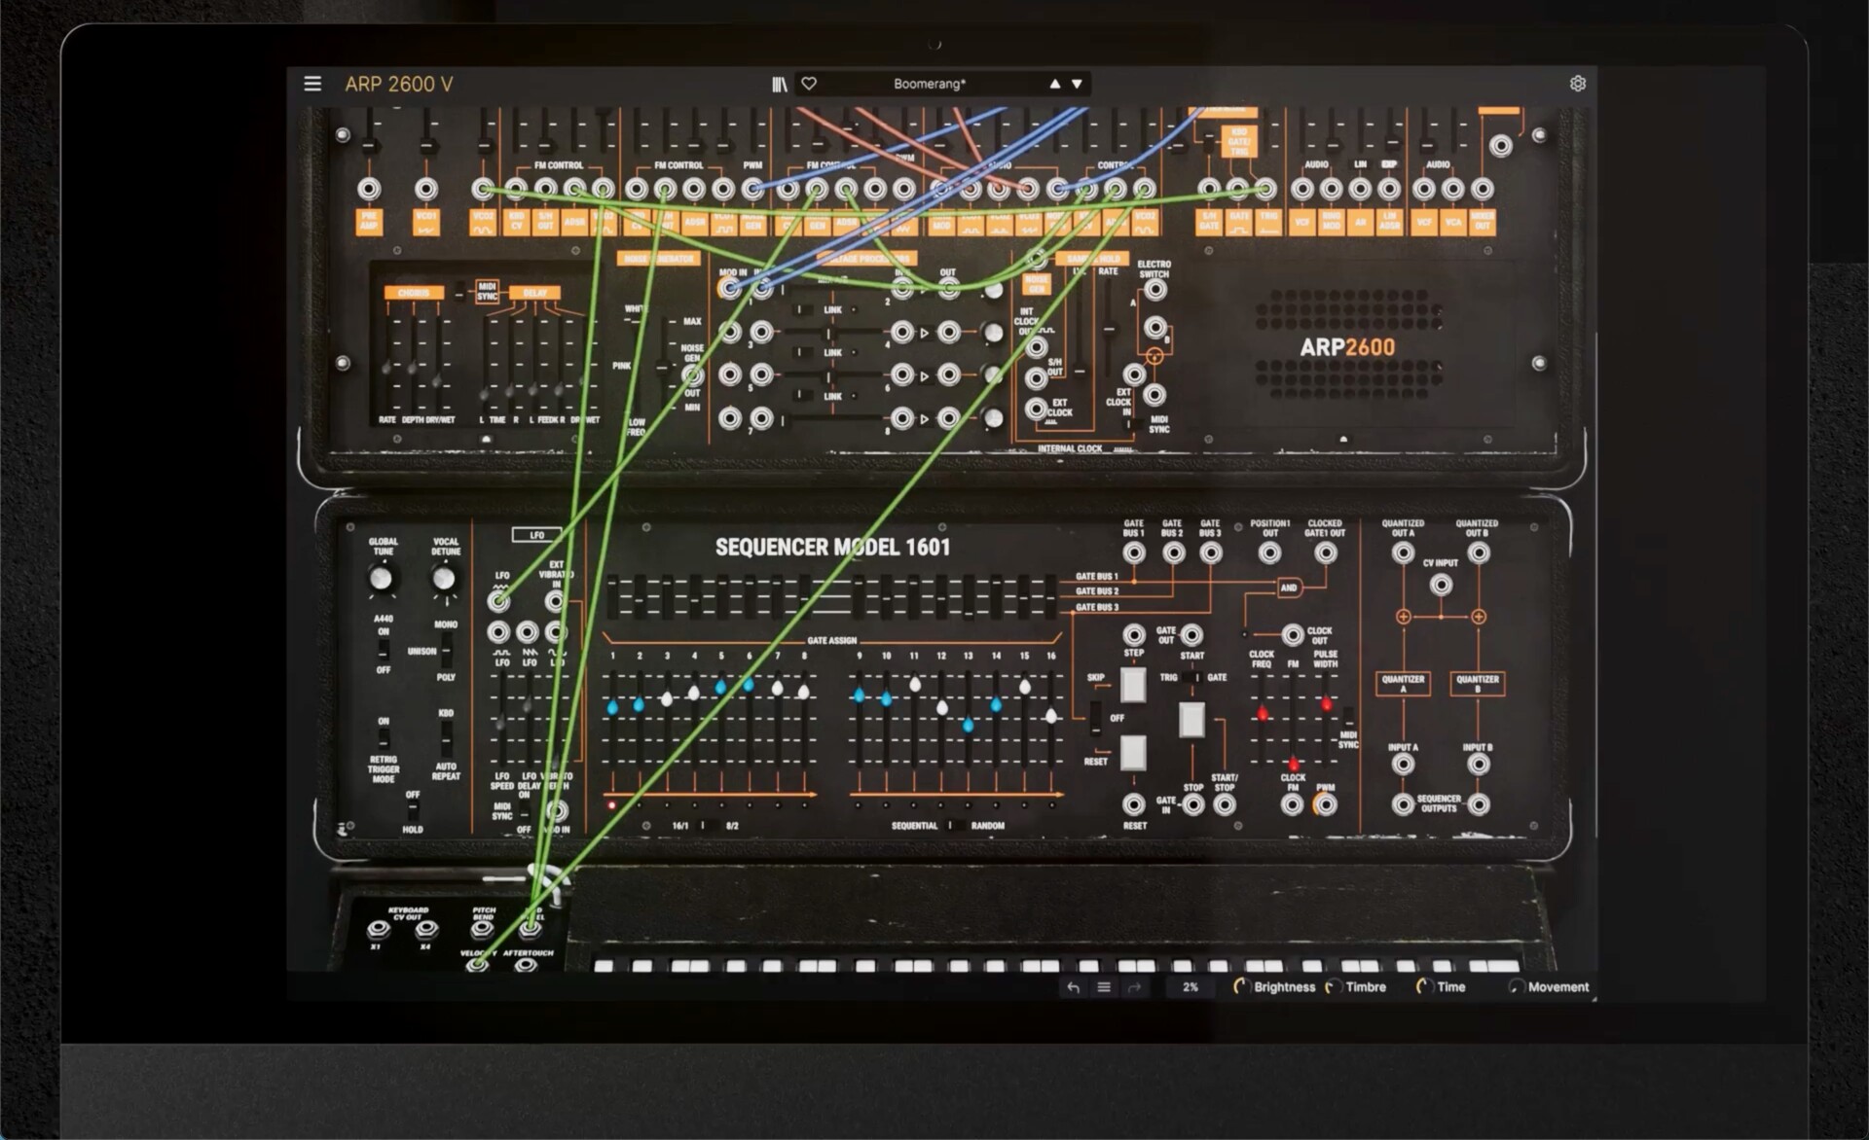Toggle the Retrig Trigger Mode switch
Image resolution: width=1869 pixels, height=1140 pixels.
click(x=384, y=737)
